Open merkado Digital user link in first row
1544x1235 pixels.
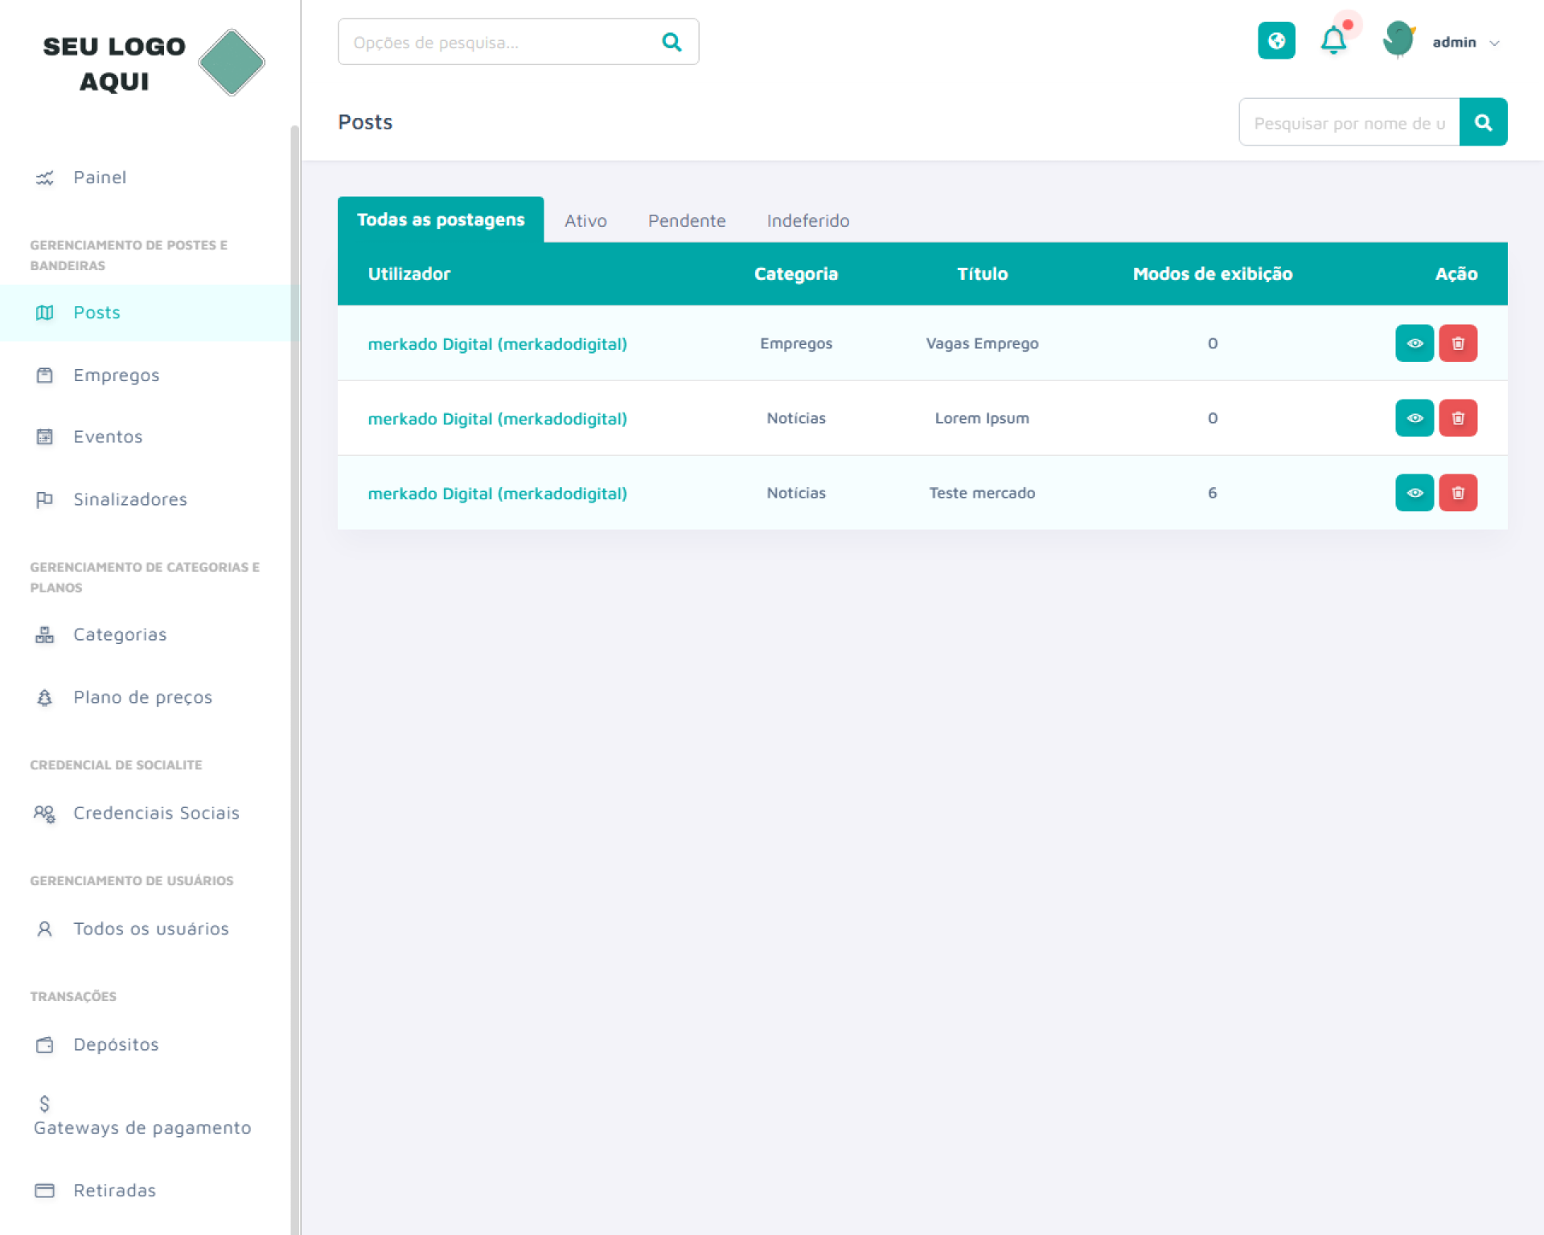click(x=497, y=344)
